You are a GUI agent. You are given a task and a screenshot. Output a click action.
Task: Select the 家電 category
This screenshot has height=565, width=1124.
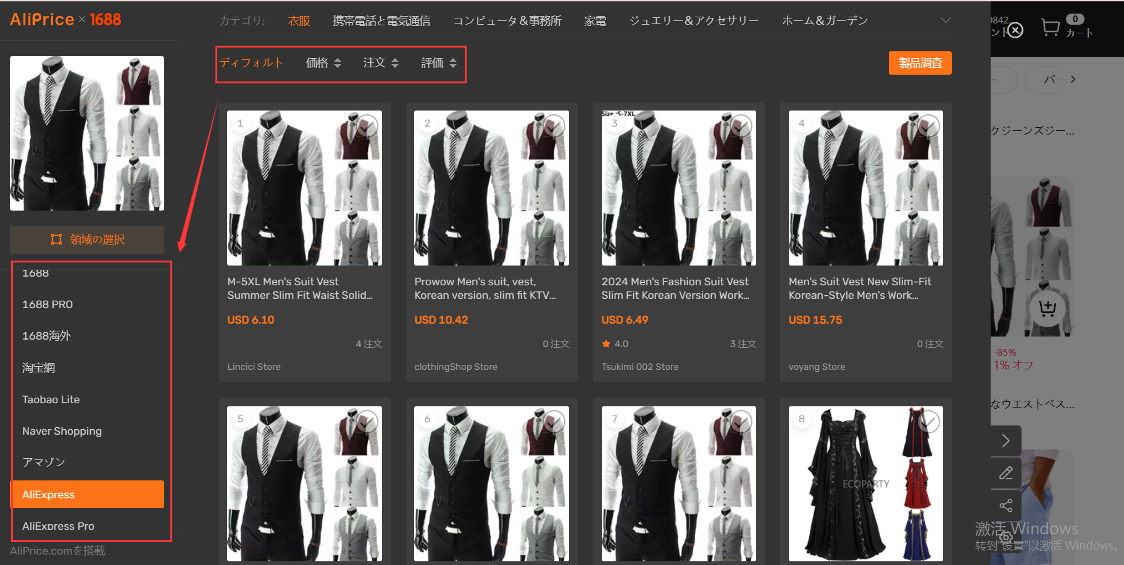[595, 21]
